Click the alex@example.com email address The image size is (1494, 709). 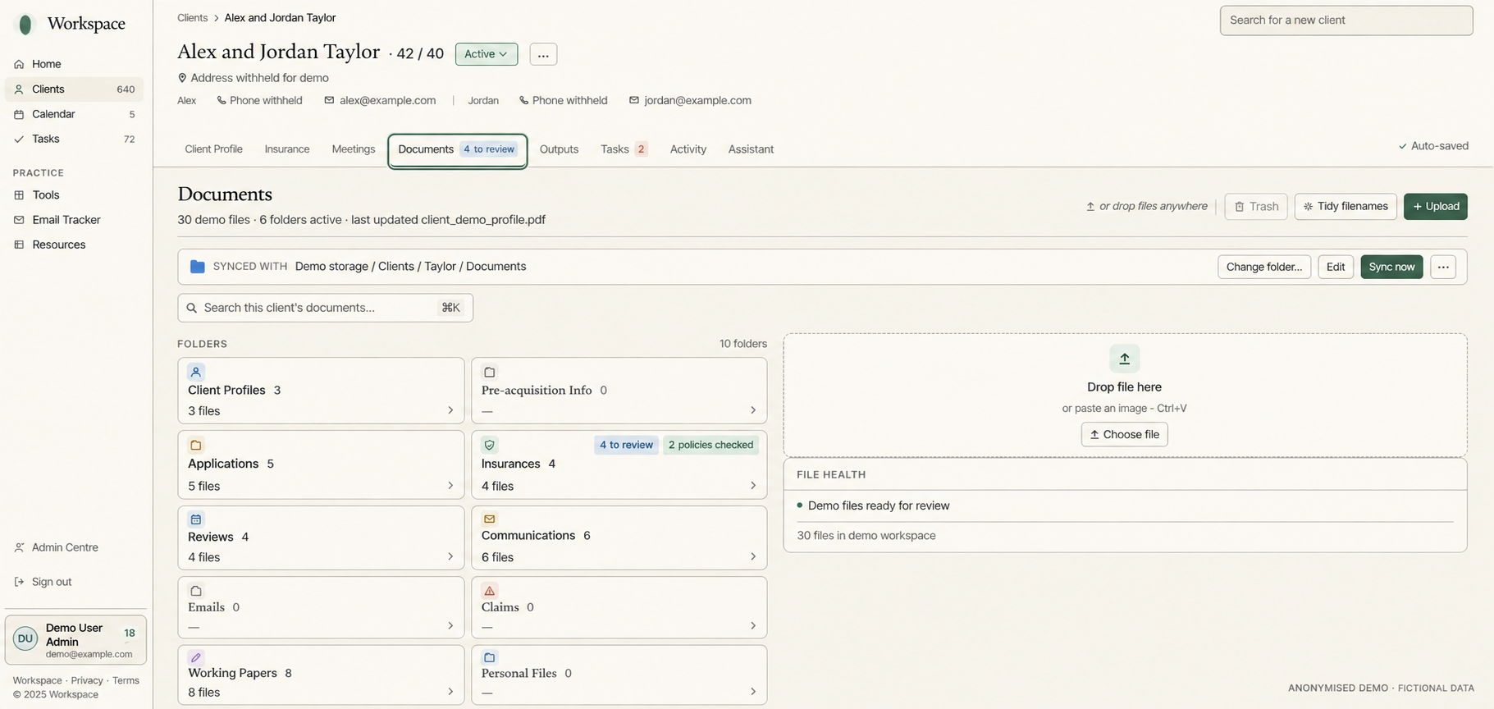(x=387, y=100)
